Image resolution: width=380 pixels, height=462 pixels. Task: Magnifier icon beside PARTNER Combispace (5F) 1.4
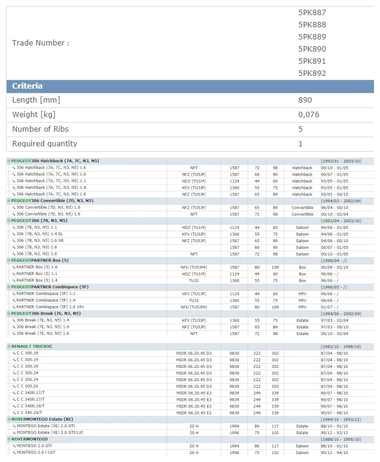[13, 301]
